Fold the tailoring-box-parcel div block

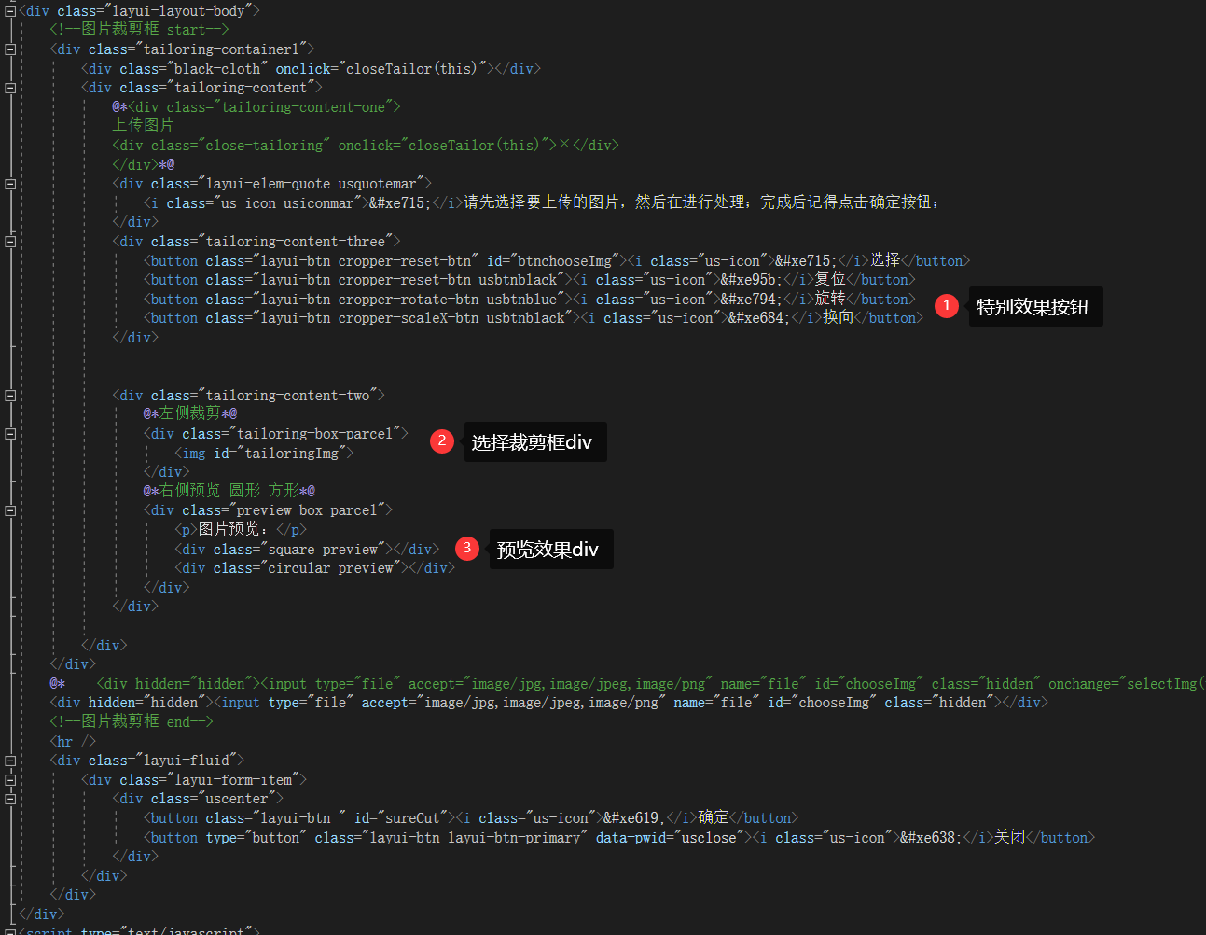[x=10, y=434]
